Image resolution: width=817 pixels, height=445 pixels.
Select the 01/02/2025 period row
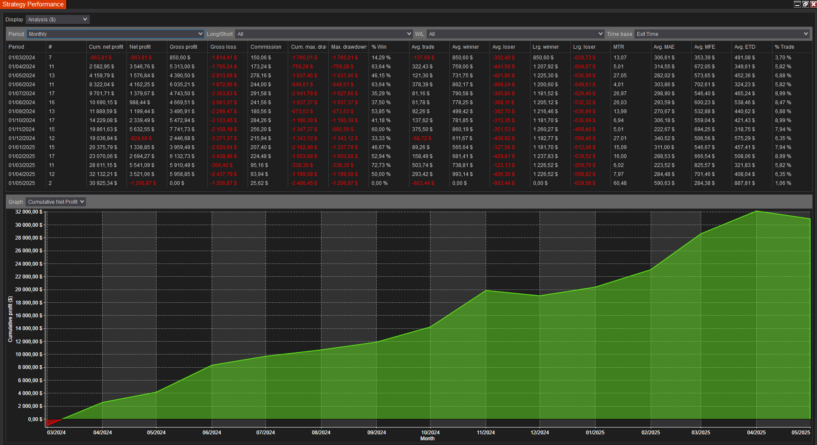click(x=409, y=156)
